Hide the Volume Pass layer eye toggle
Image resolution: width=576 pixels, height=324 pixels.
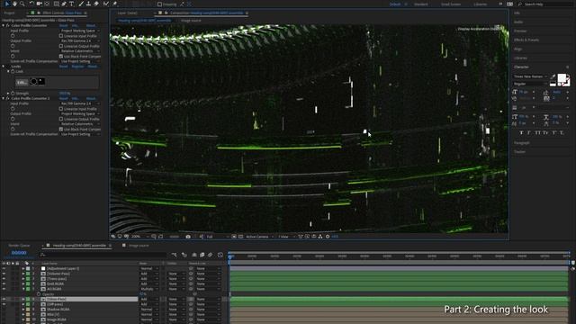(4, 274)
